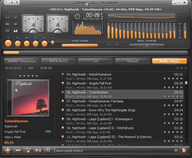The height and width of the screenshot is (158, 192).
Task: Open the miscellaneous dots menu button
Action: 28,150
